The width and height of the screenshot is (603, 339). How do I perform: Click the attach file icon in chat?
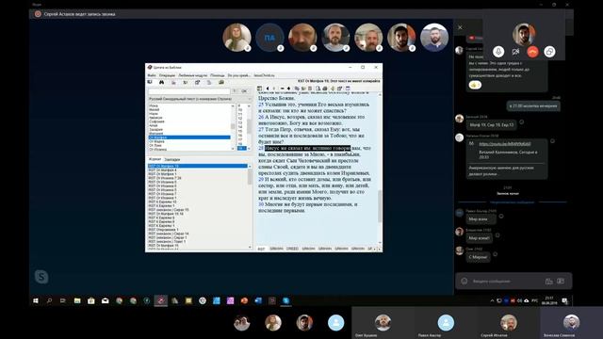[548, 282]
